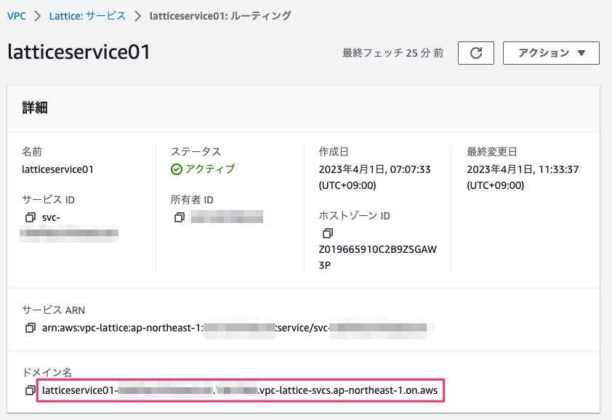The height and width of the screenshot is (420, 612).
Task: Select hosted zone ID Z019665910C2B9ZSGAW3P
Action: pyautogui.click(x=377, y=257)
